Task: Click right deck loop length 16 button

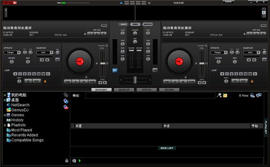Action: (246, 74)
